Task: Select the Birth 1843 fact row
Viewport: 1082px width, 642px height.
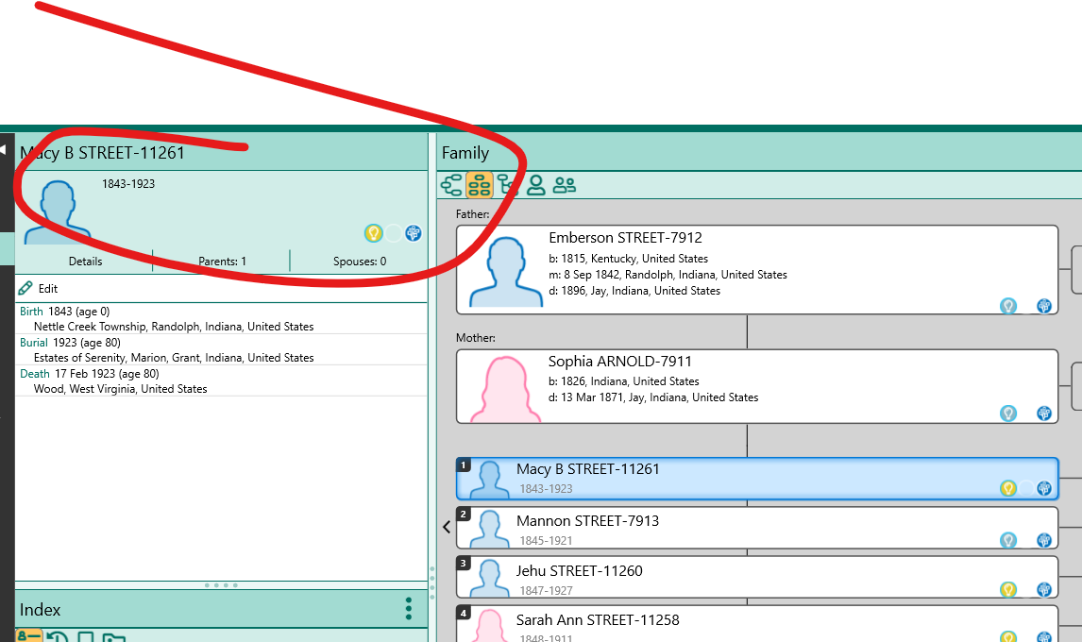Action: click(x=221, y=319)
